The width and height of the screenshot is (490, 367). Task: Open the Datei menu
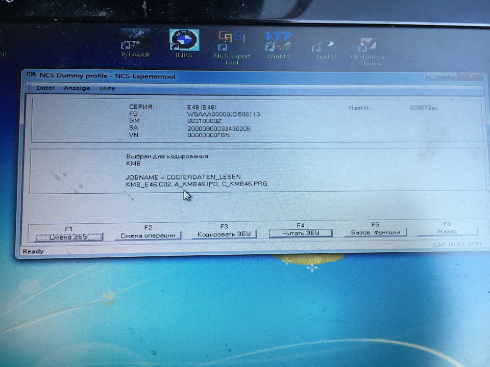pos(45,88)
